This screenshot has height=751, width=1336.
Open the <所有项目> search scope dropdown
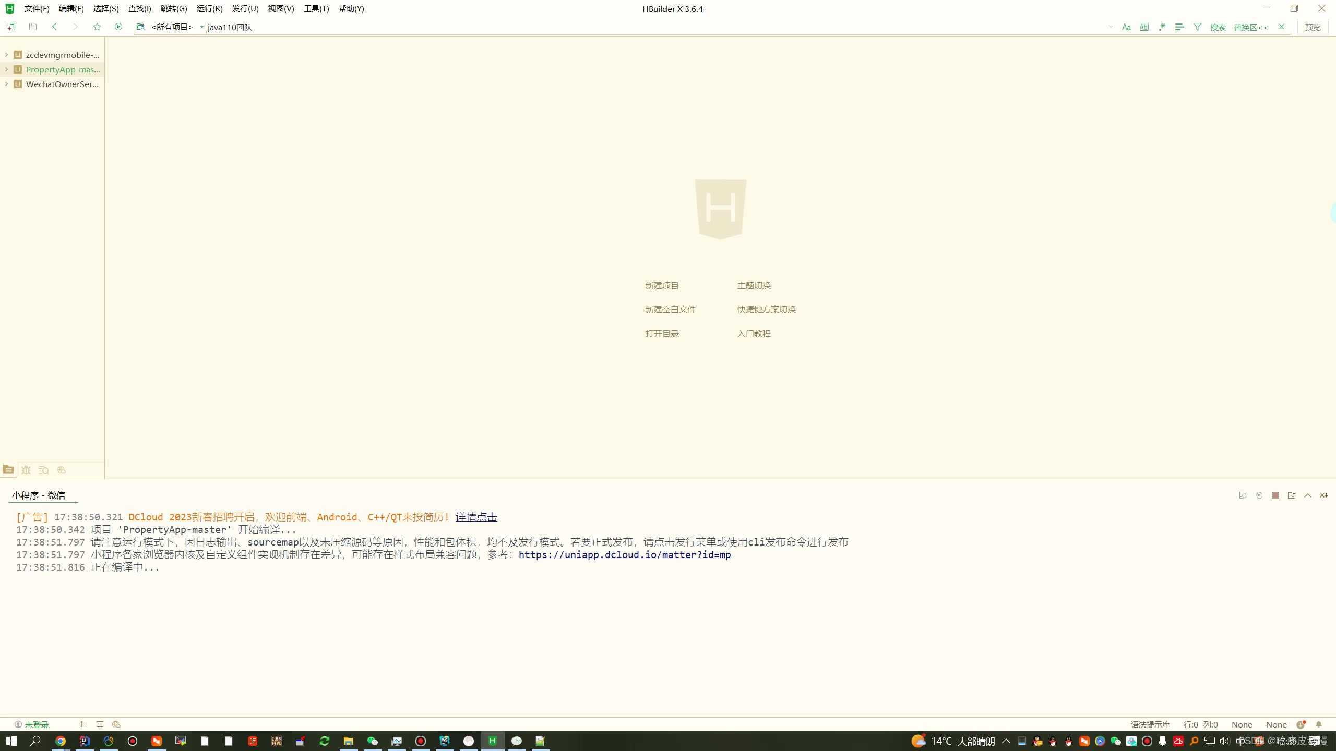pos(172,27)
